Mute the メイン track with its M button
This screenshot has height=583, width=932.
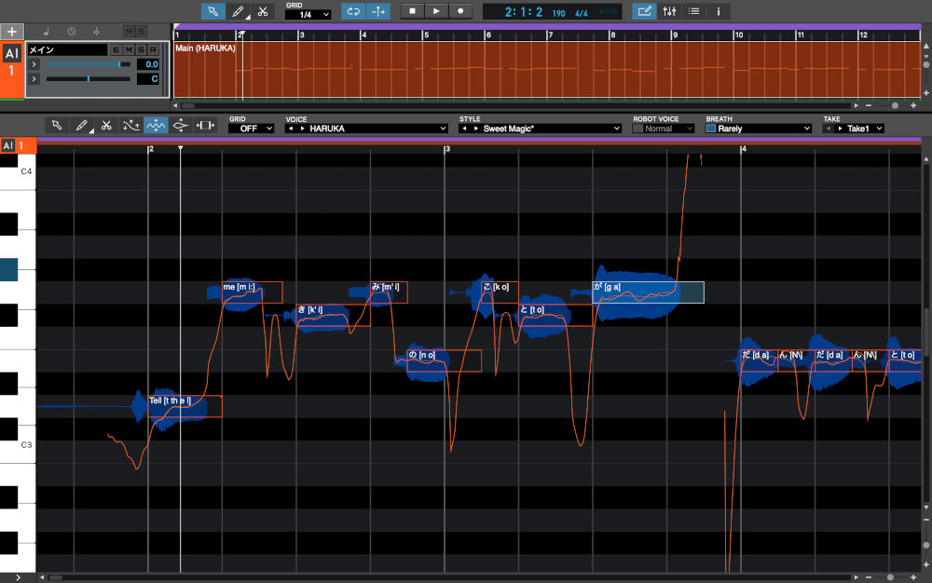(130, 49)
